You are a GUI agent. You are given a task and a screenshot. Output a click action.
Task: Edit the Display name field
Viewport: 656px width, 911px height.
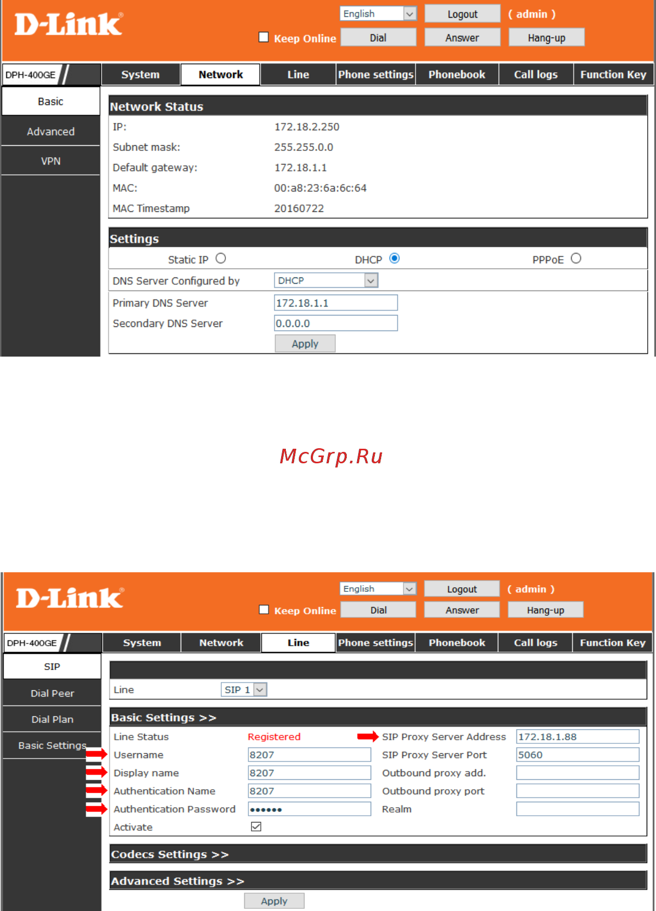click(x=309, y=773)
